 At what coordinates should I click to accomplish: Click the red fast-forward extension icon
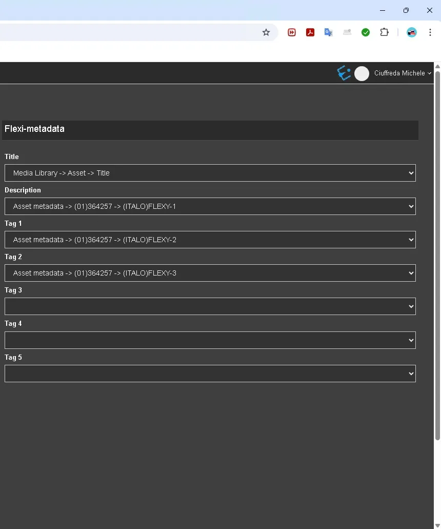pyautogui.click(x=292, y=32)
